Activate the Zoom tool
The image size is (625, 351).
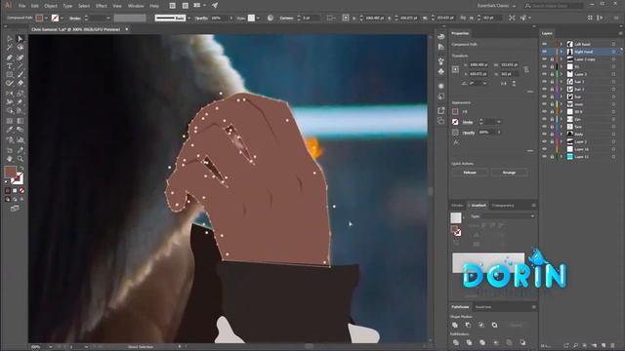click(x=20, y=159)
